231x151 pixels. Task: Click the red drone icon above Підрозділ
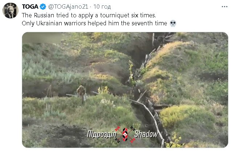click(117, 129)
